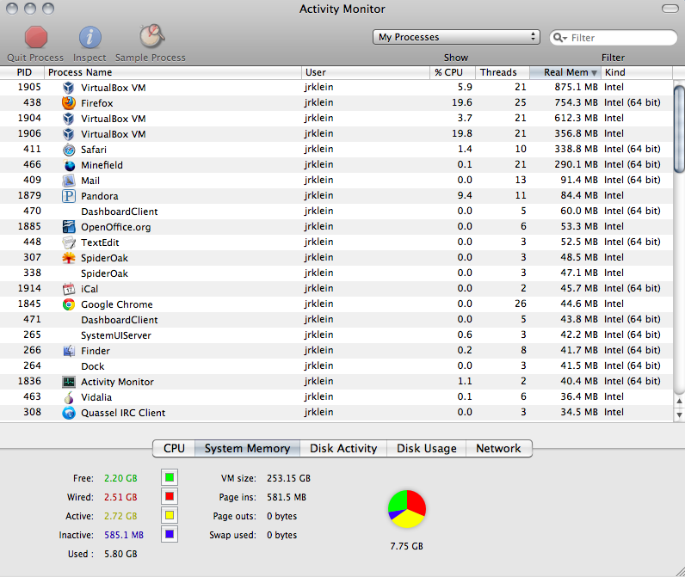Click the process list scrollbar thumb
Image resolution: width=685 pixels, height=577 pixels.
click(x=679, y=129)
